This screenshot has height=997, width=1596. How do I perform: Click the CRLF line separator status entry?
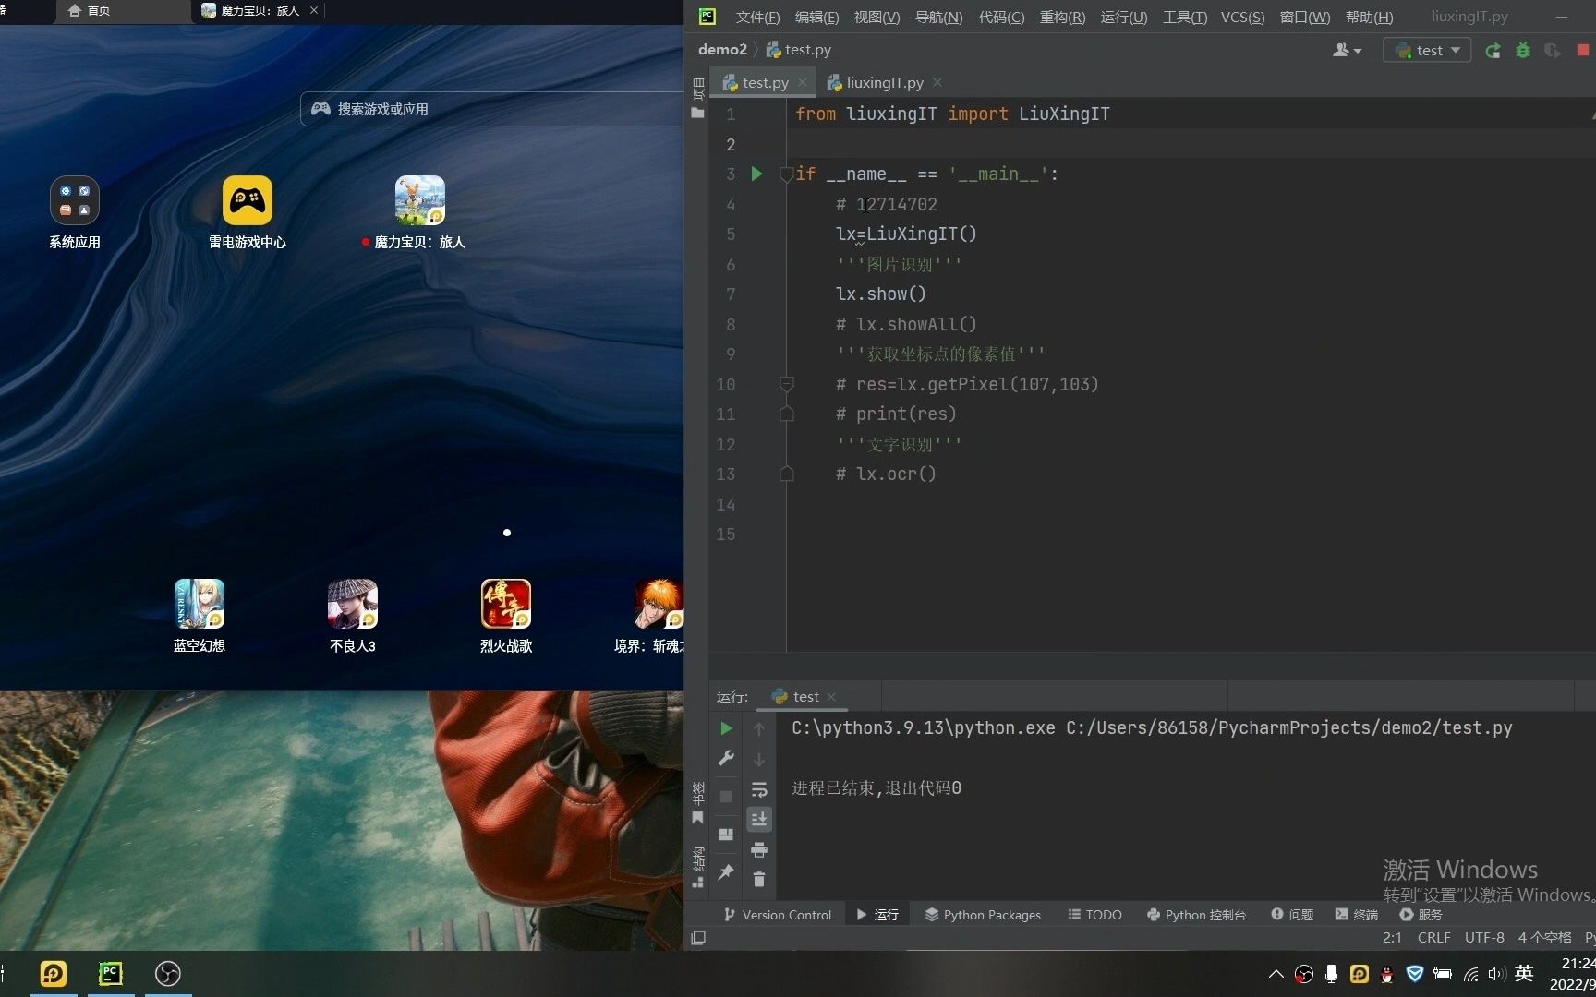1433,938
